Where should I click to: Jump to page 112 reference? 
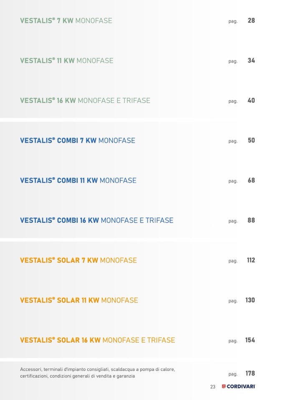(x=251, y=260)
